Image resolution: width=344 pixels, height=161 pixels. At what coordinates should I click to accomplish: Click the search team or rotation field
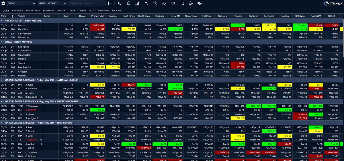click(x=87, y=3)
